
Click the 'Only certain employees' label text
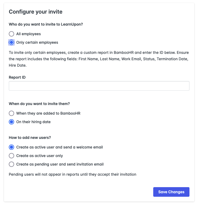(37, 42)
